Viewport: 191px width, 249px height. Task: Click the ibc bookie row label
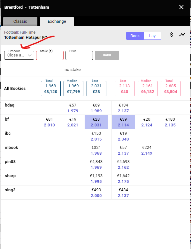(8, 133)
